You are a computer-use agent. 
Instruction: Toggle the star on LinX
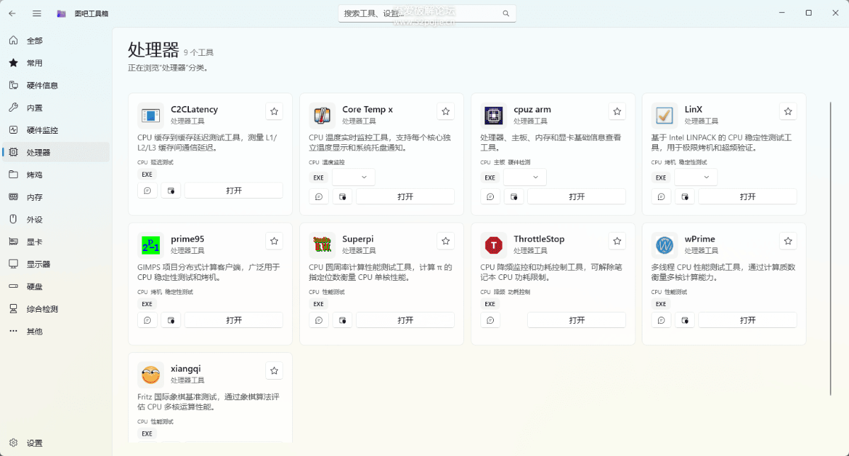pos(788,112)
